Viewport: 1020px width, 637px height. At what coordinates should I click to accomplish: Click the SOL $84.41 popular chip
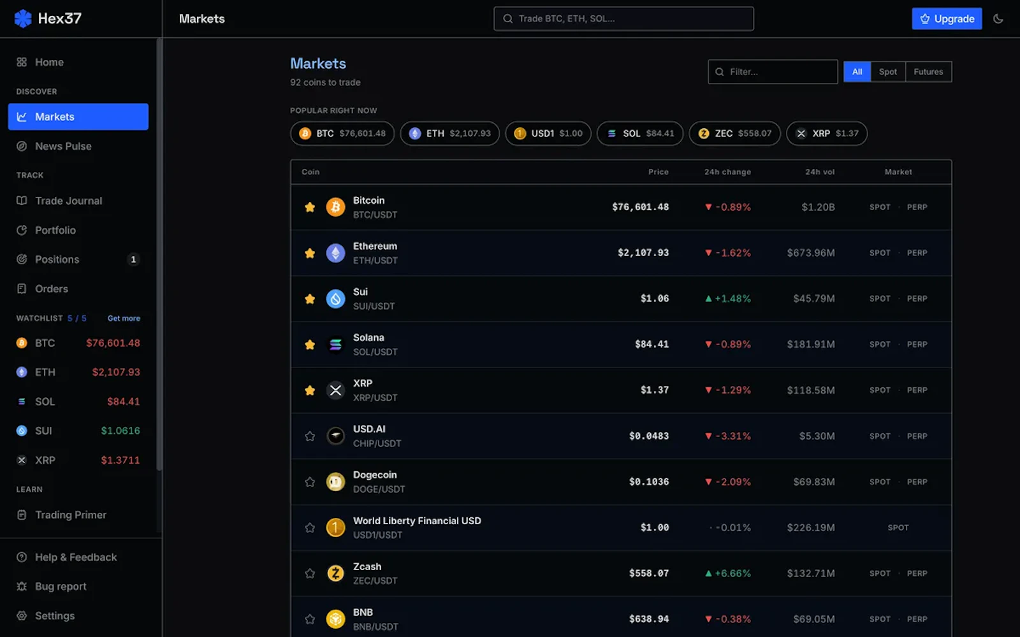click(640, 133)
